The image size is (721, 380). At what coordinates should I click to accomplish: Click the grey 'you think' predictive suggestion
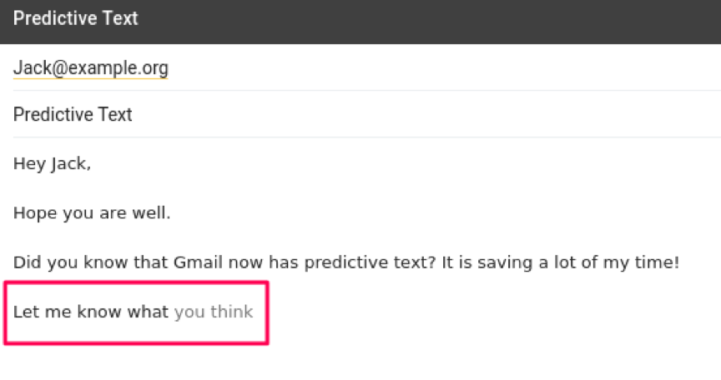coord(213,312)
